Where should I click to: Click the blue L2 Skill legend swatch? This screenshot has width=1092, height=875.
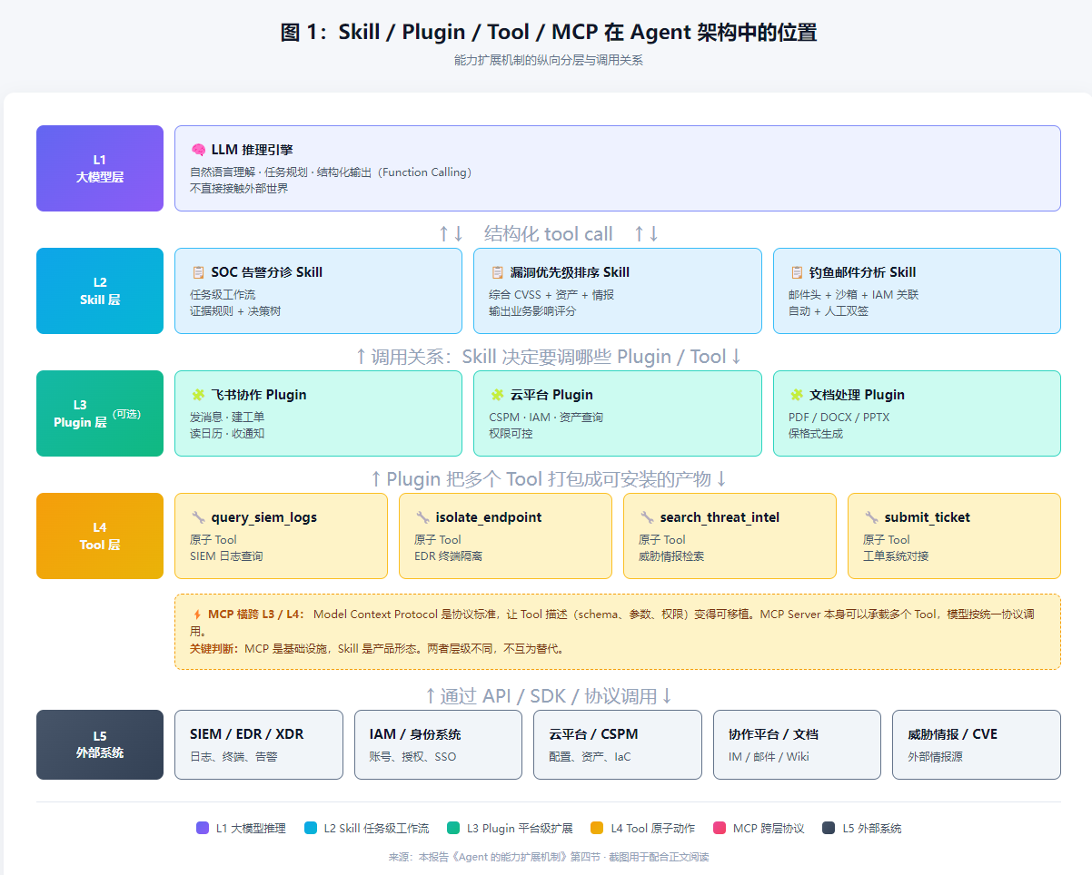click(x=311, y=828)
